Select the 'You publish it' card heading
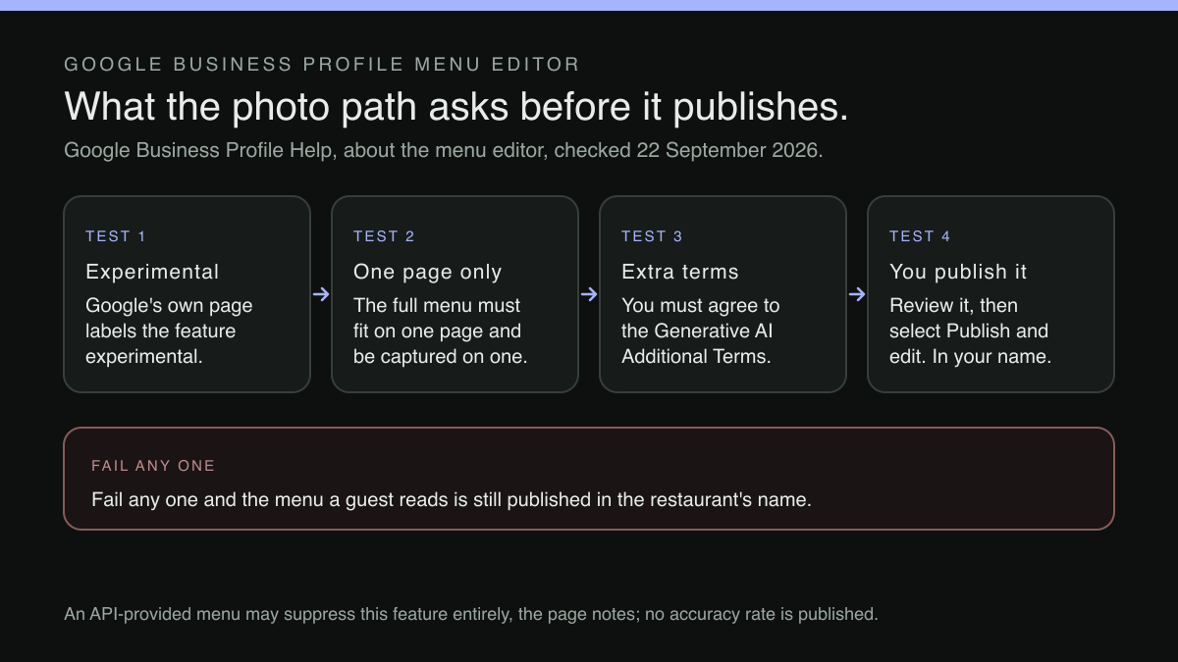Viewport: 1178px width, 662px height. pos(958,272)
